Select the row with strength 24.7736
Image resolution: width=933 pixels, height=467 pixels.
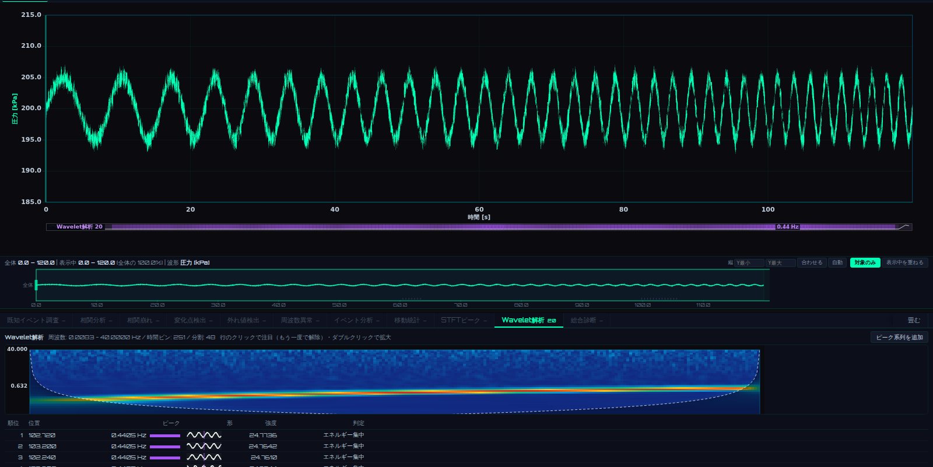click(x=466, y=435)
